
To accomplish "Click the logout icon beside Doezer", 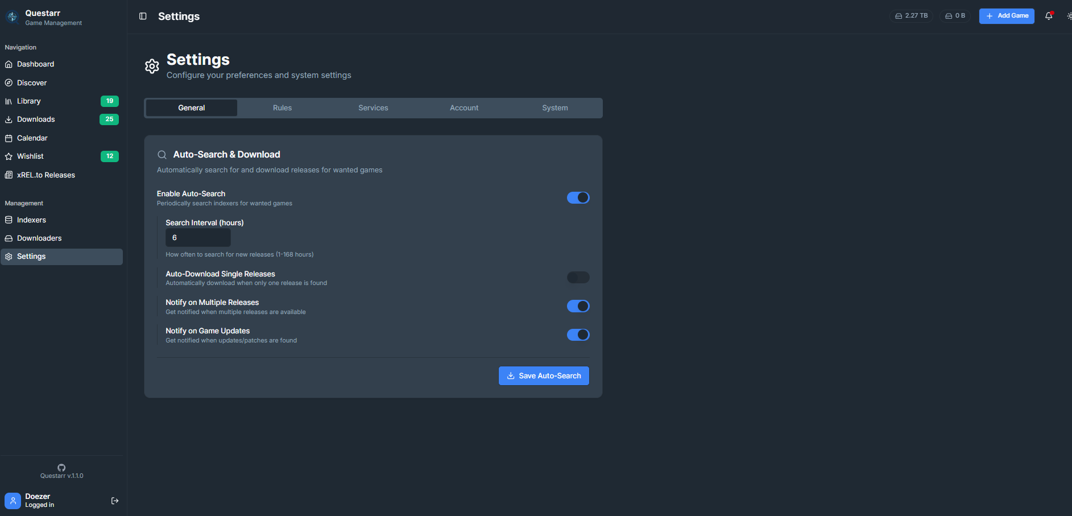I will (x=115, y=501).
